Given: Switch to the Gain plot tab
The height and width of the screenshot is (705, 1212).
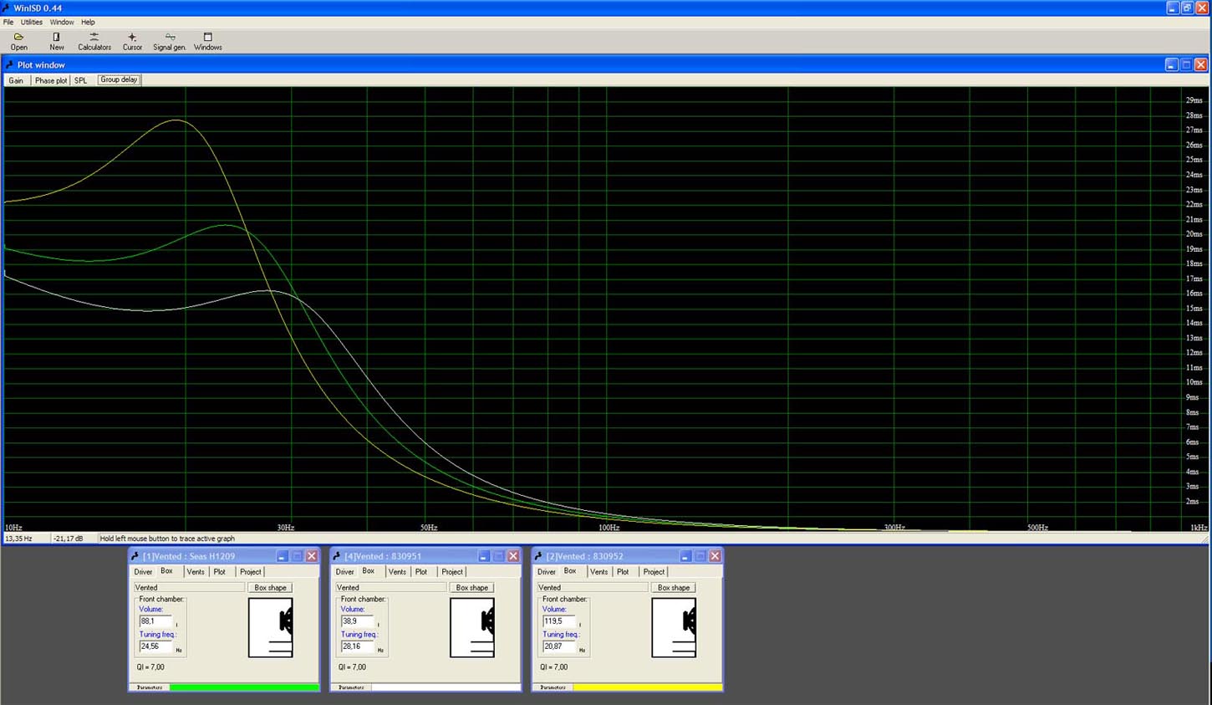Looking at the screenshot, I should coord(16,80).
